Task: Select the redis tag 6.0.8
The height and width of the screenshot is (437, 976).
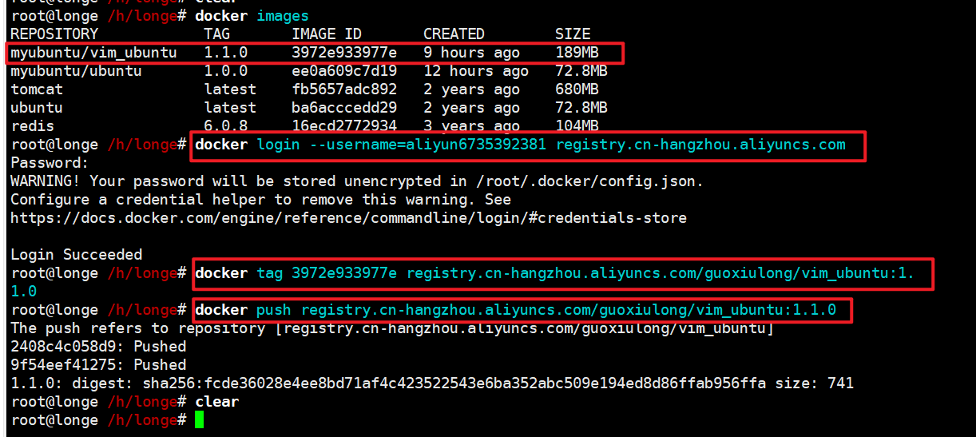Action: click(226, 126)
